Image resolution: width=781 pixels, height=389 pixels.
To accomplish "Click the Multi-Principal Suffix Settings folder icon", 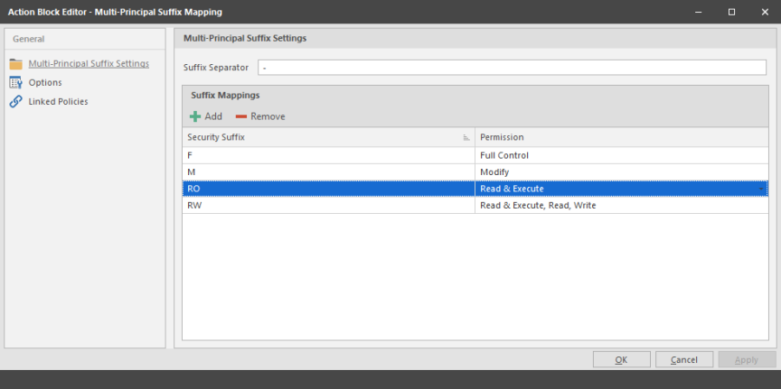I will (x=15, y=64).
